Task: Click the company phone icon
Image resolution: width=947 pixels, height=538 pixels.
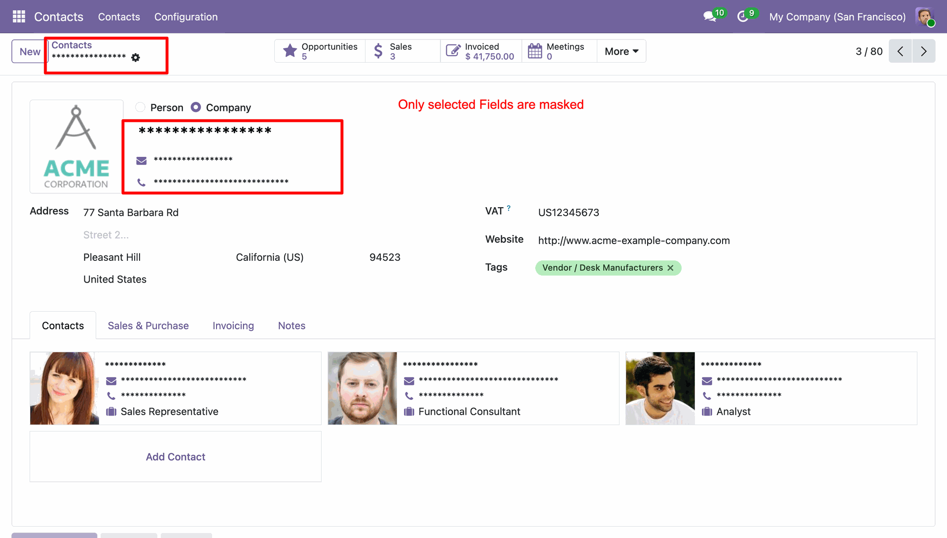Action: pos(142,182)
